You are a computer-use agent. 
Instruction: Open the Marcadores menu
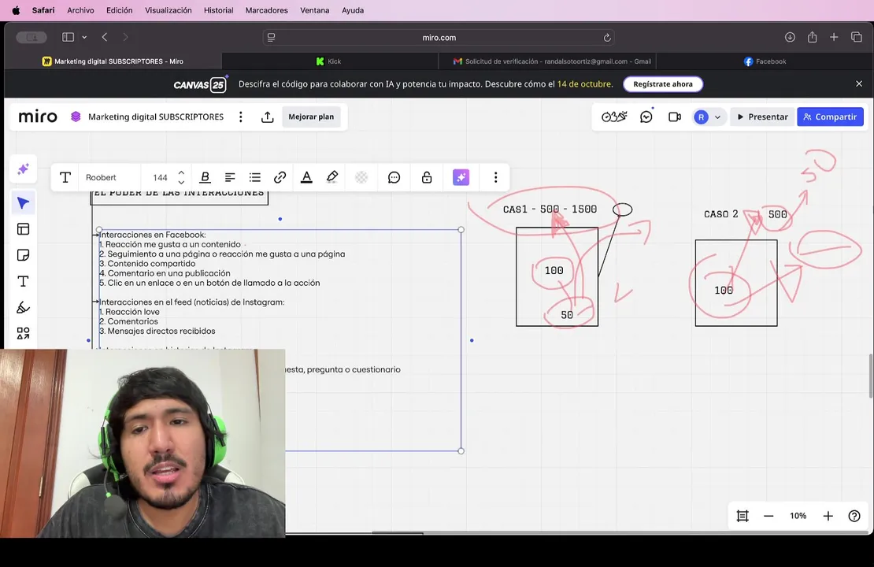point(266,10)
